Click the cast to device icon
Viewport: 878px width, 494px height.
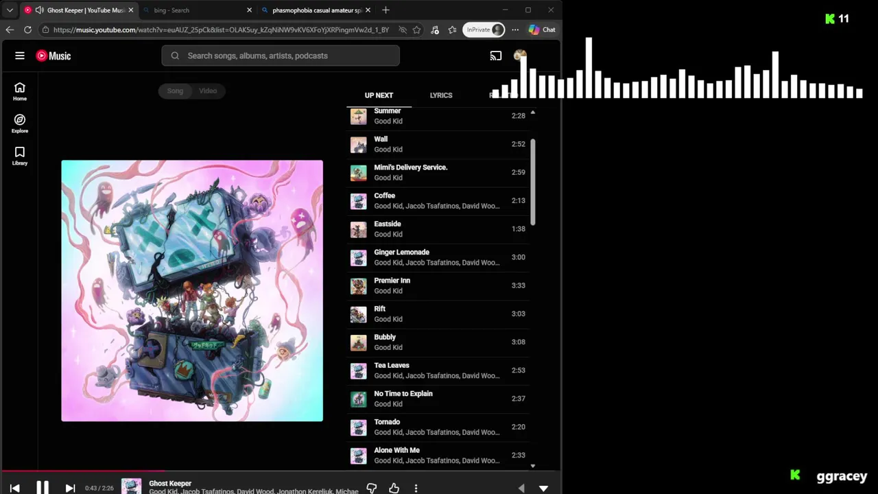496,56
